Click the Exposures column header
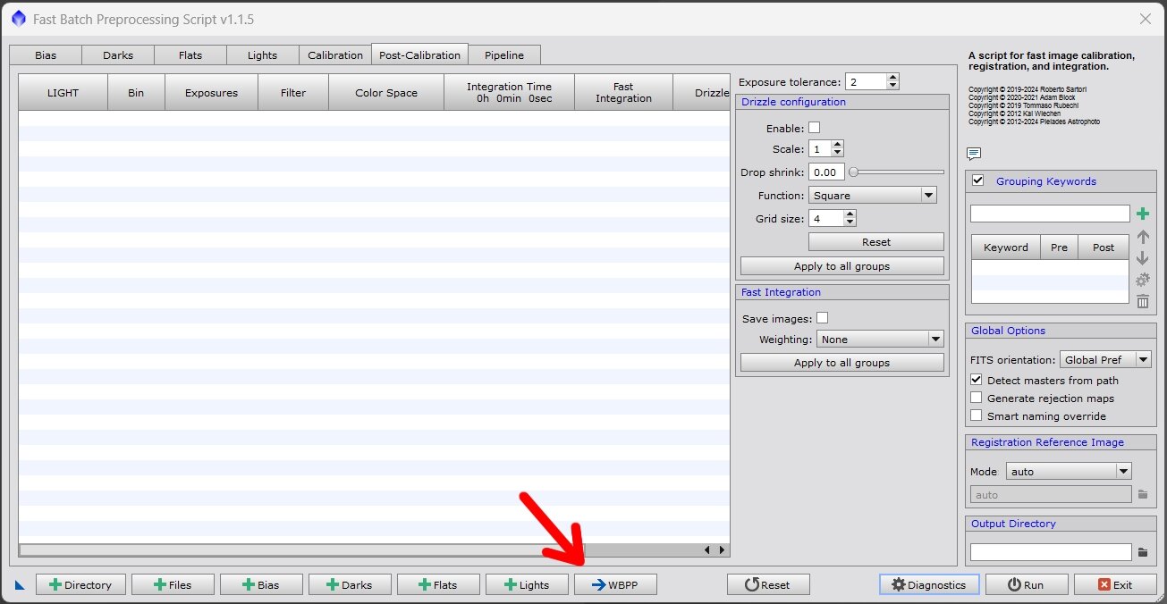The image size is (1167, 604). tap(211, 92)
